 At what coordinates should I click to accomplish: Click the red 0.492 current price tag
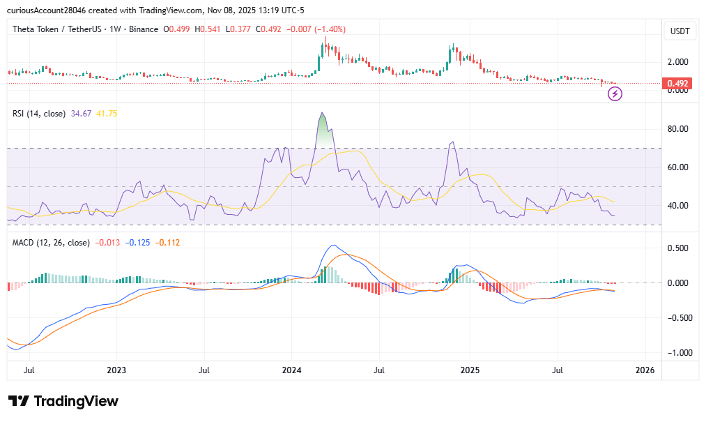pos(677,84)
